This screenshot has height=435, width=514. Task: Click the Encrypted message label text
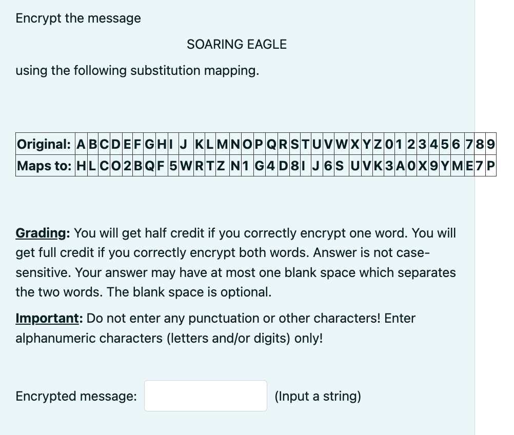tap(75, 396)
